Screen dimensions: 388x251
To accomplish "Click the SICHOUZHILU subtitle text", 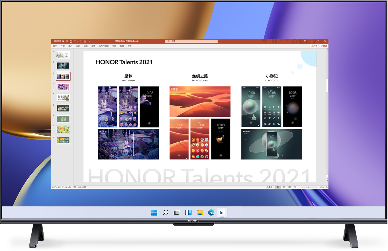I will pyautogui.click(x=200, y=81).
